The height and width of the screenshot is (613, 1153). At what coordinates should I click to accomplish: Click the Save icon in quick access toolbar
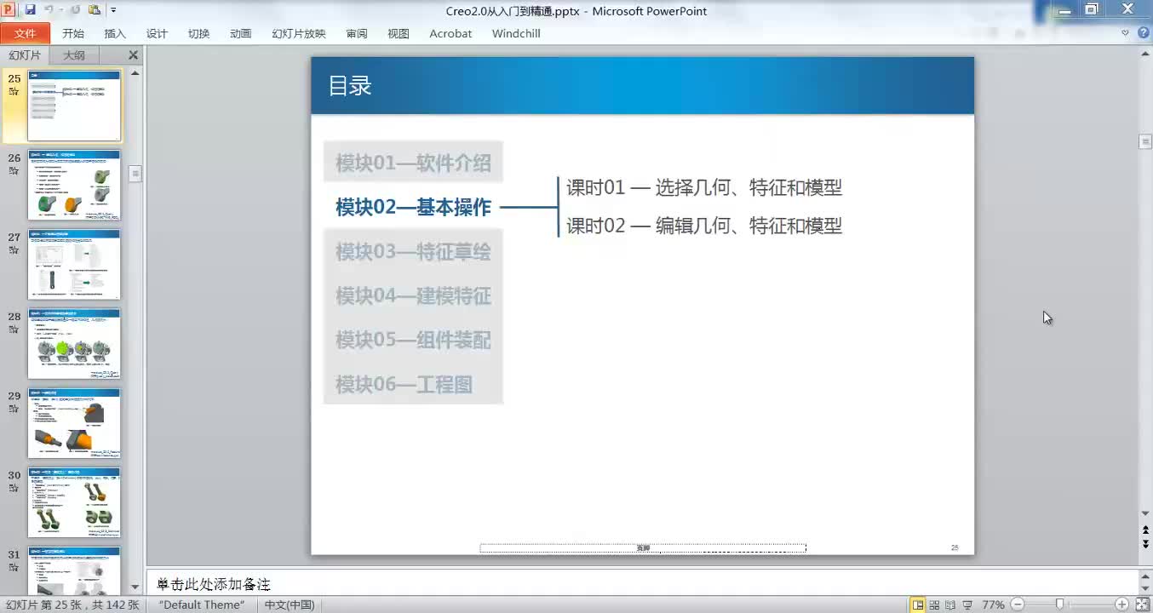pyautogui.click(x=30, y=10)
